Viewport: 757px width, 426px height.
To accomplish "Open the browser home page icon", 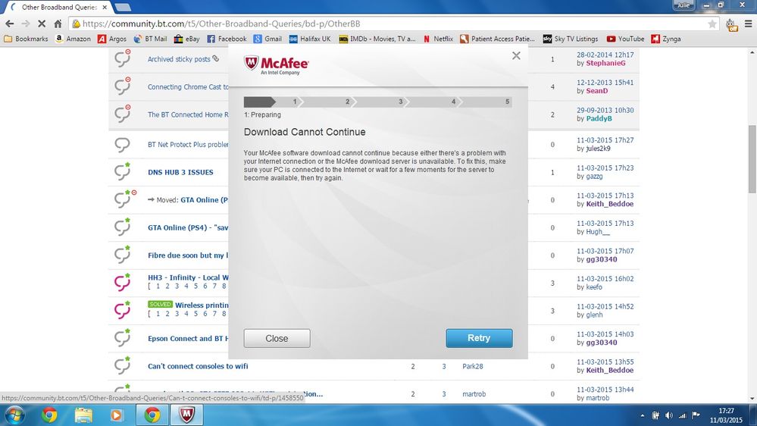I will click(x=58, y=23).
